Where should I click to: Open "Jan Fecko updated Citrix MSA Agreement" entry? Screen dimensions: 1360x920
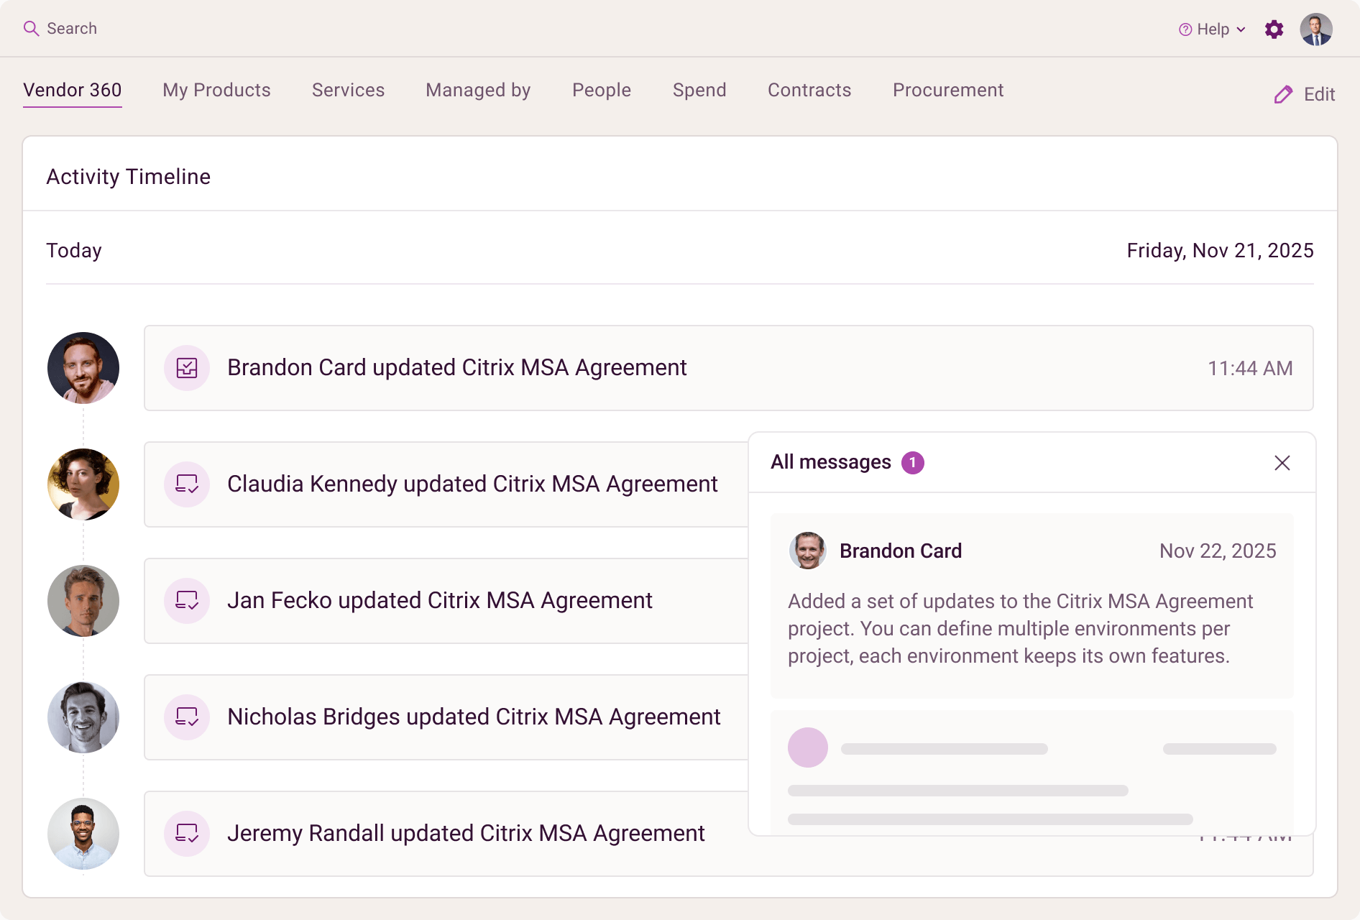tap(446, 601)
